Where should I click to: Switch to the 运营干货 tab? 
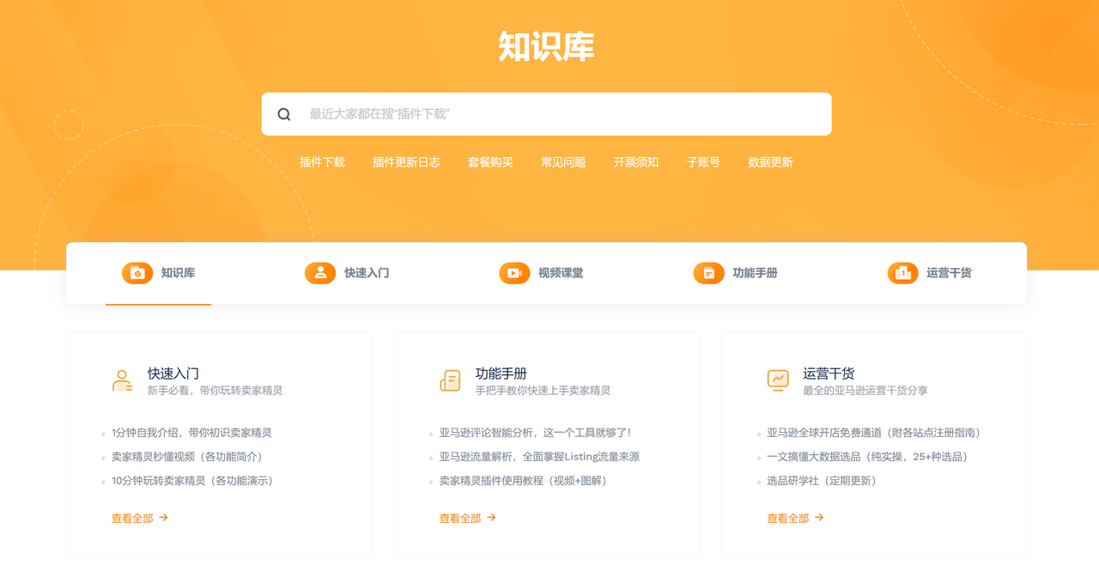(930, 273)
